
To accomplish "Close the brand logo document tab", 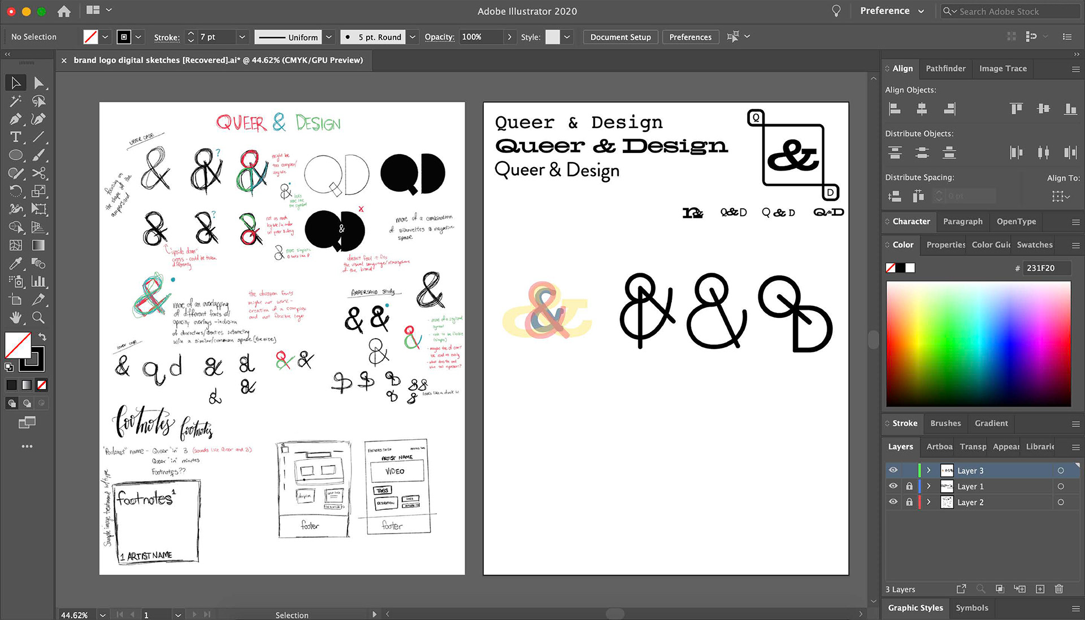I will tap(64, 60).
